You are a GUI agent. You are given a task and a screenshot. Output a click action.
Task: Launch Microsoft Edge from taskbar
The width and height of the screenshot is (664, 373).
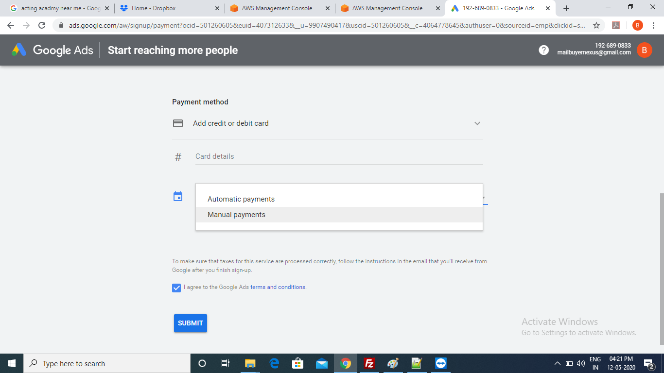(x=274, y=363)
